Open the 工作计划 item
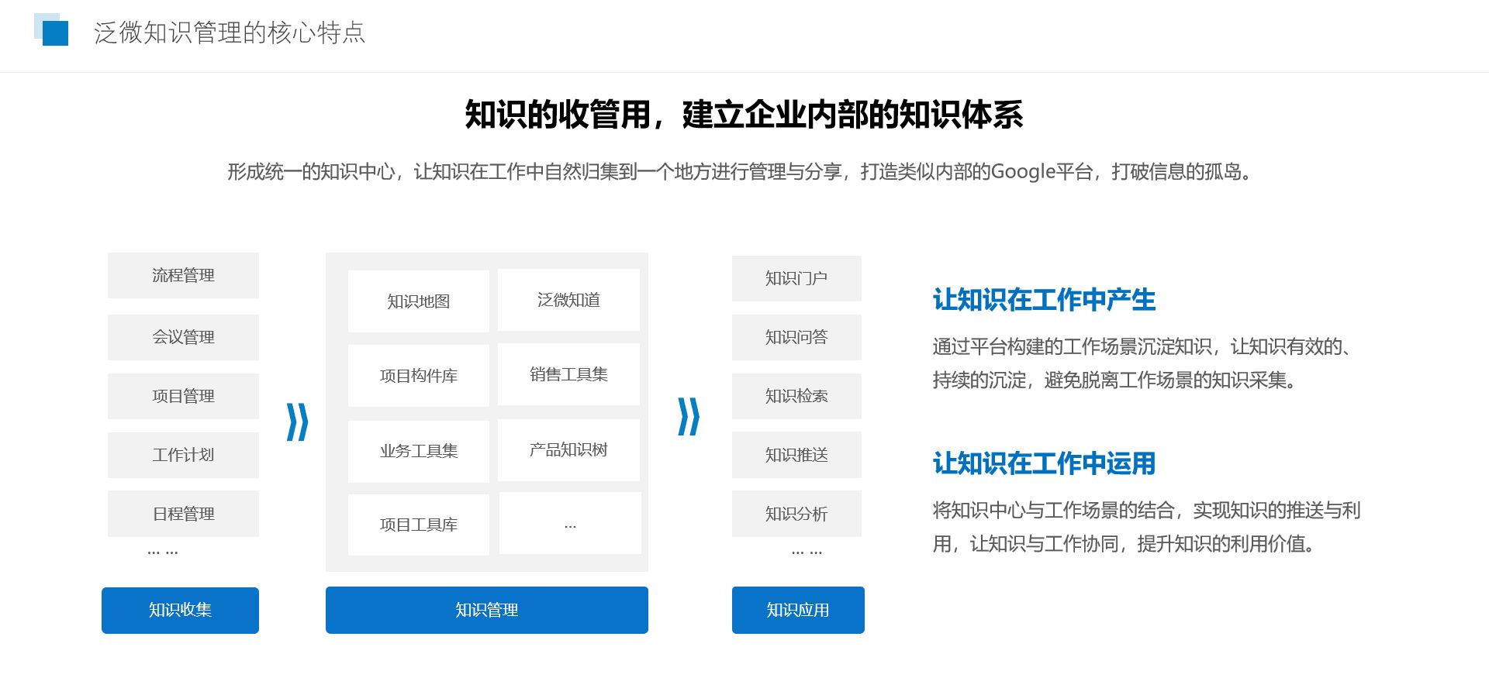The image size is (1489, 678). pos(183,455)
